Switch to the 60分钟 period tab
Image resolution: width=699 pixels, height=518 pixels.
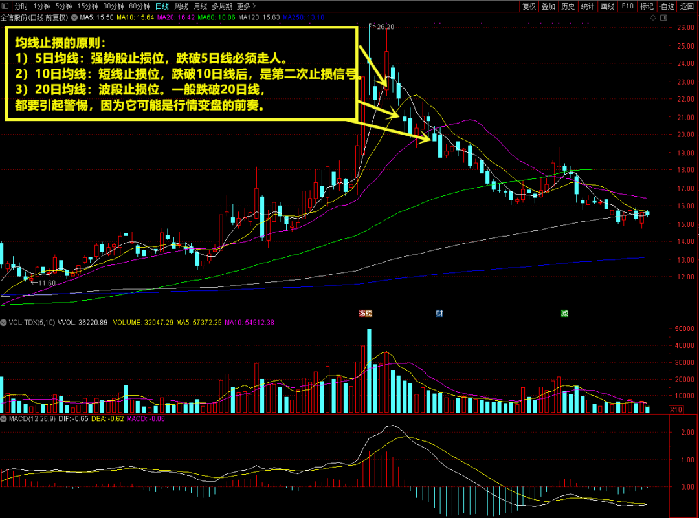(139, 6)
